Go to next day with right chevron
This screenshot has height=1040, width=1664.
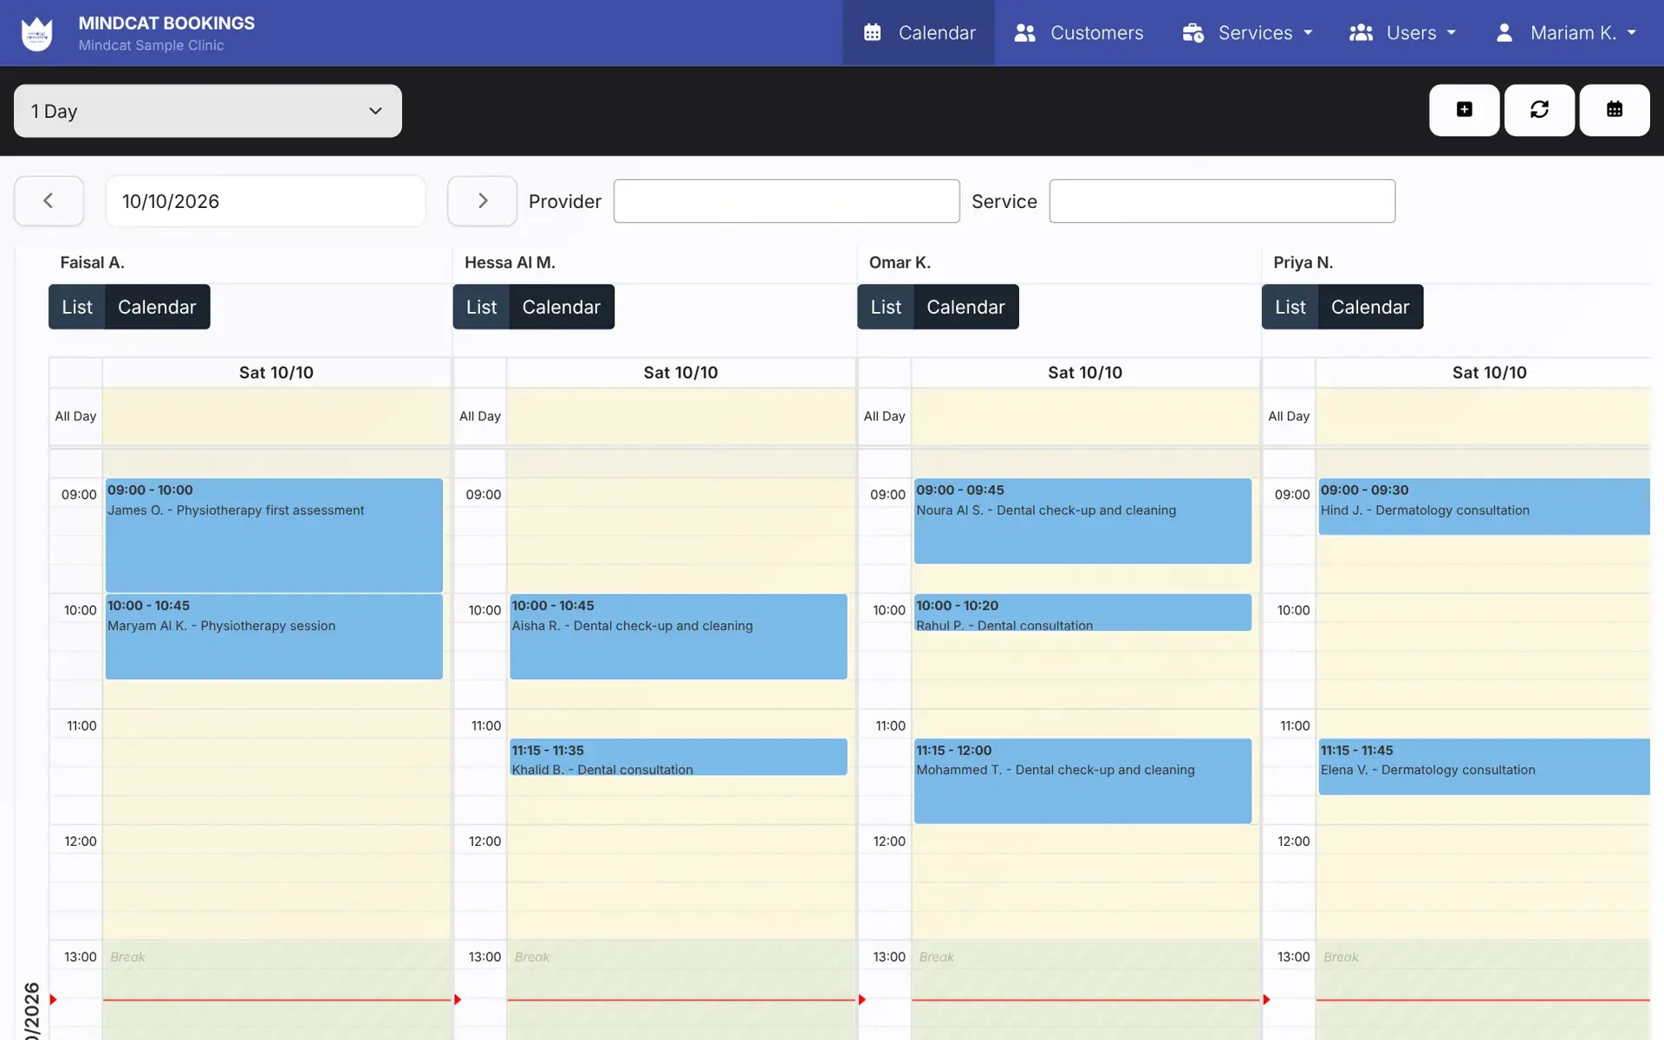coord(482,201)
